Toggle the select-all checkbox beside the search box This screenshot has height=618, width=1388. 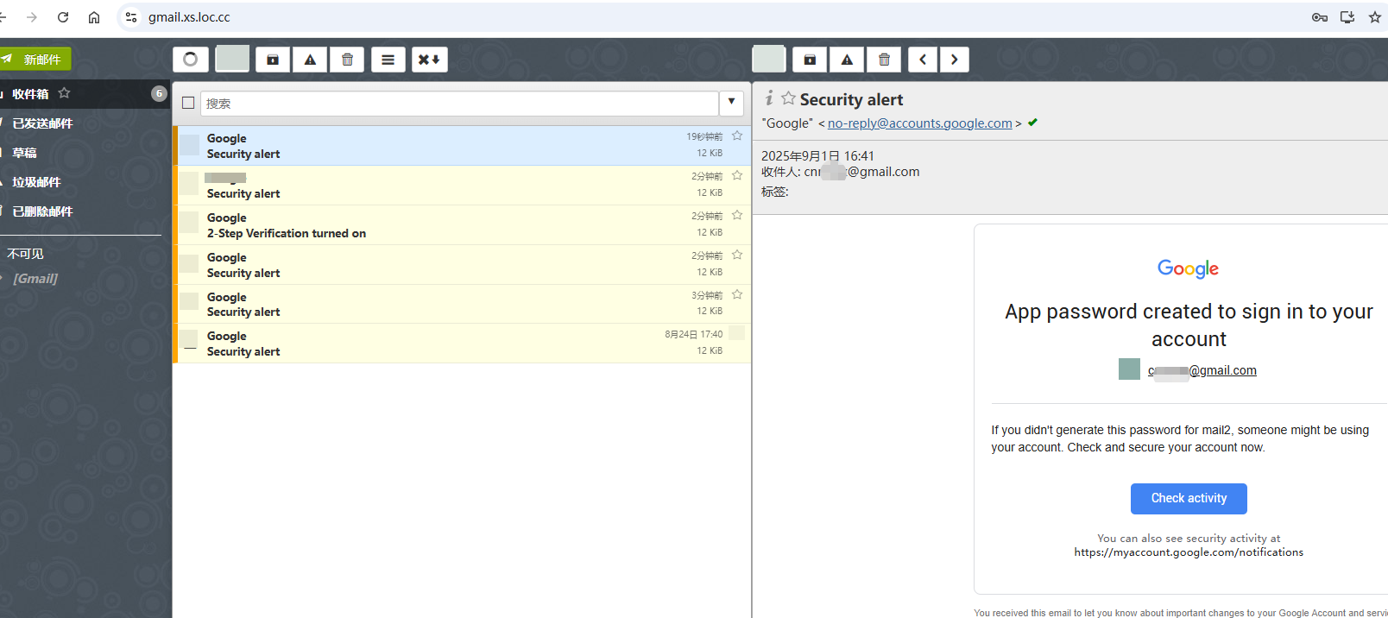coord(188,103)
